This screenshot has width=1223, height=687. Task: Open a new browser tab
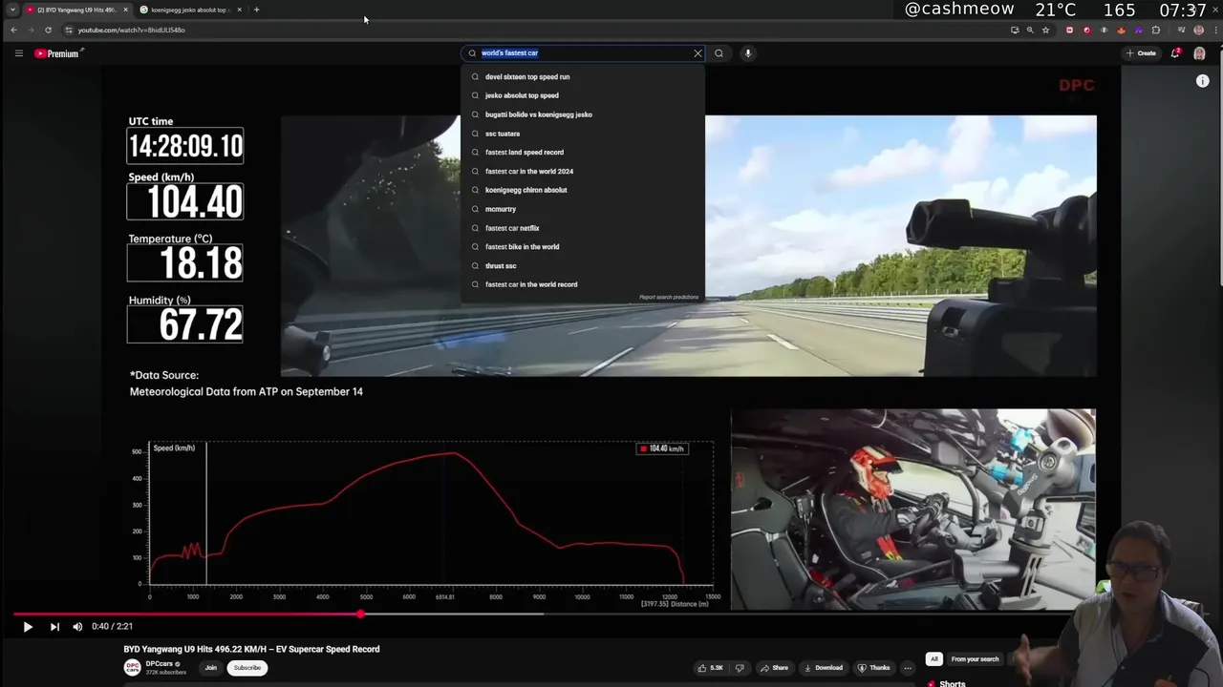[x=256, y=10]
